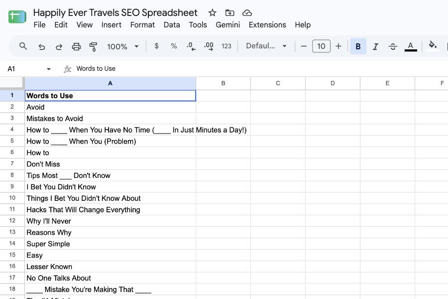Select the Don't Miss cell
The image size is (448, 299).
[111, 164]
